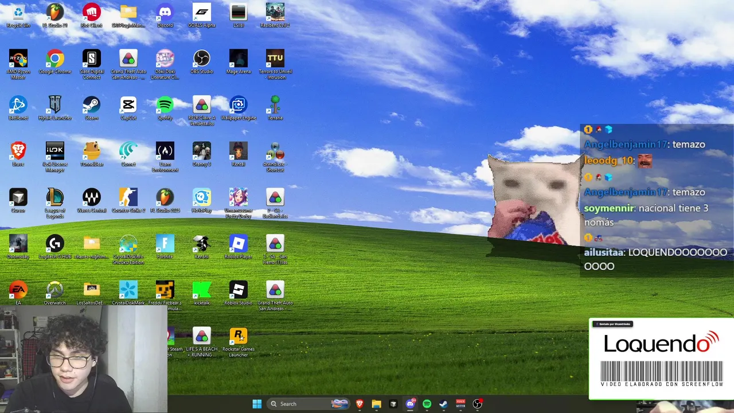Open the Spotify desktop shortcut
The image size is (734, 413).
(165, 108)
